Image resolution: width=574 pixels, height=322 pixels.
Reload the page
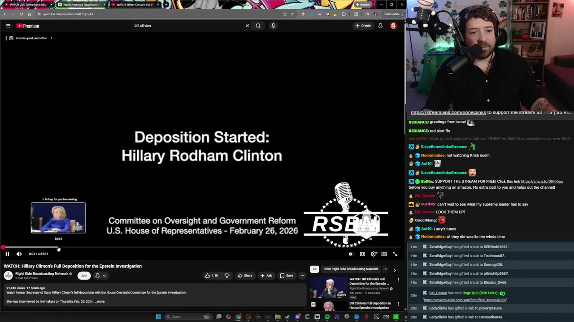coord(21,14)
